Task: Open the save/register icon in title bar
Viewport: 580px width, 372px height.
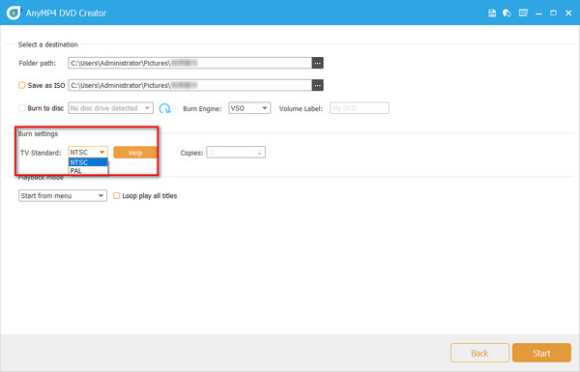Action: point(492,13)
